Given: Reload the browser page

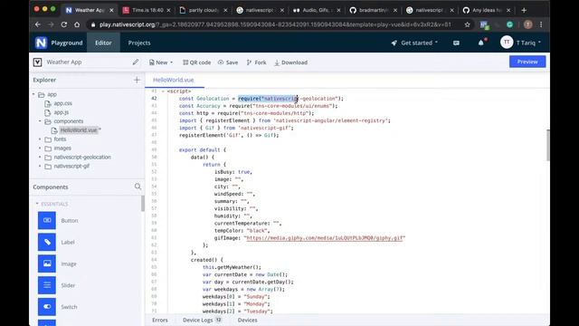Looking at the screenshot, I should click(x=64, y=24).
